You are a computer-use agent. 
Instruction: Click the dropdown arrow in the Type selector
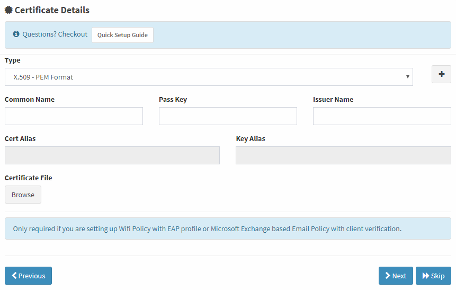(x=407, y=76)
